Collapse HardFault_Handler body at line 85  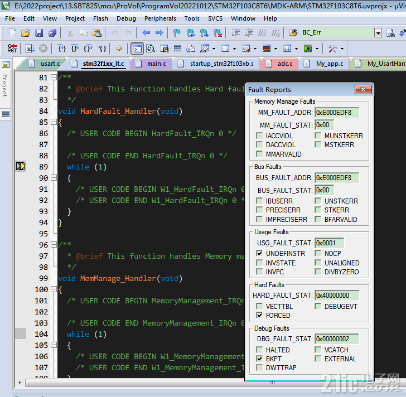(x=54, y=122)
